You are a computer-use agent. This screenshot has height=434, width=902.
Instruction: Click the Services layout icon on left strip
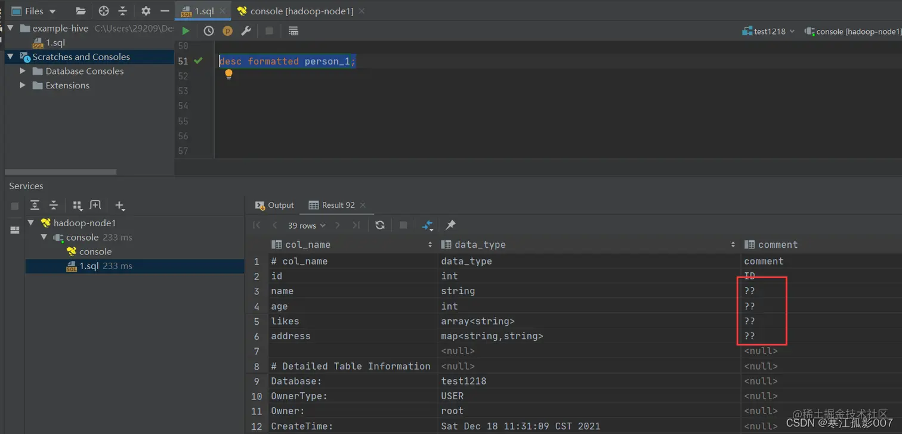[x=15, y=230]
